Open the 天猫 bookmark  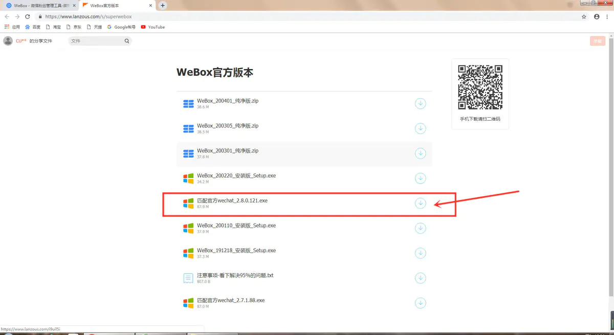tap(94, 27)
